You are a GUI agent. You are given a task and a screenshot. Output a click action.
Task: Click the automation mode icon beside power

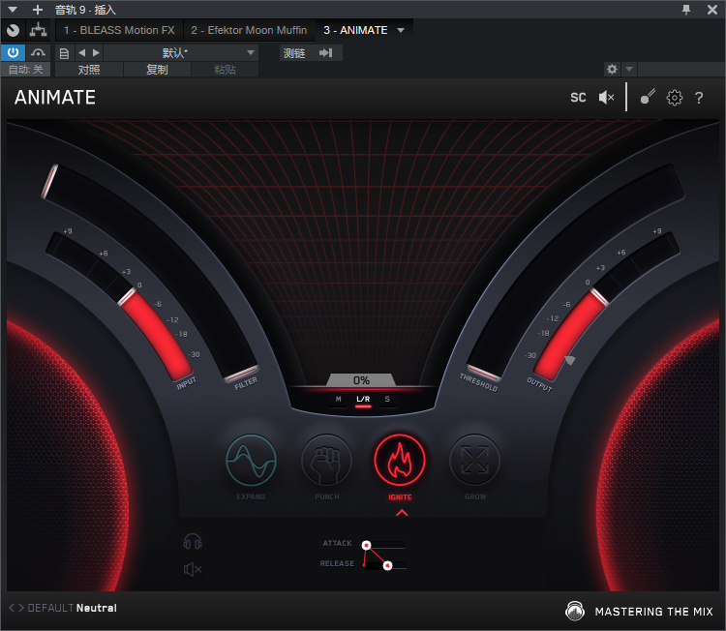38,53
